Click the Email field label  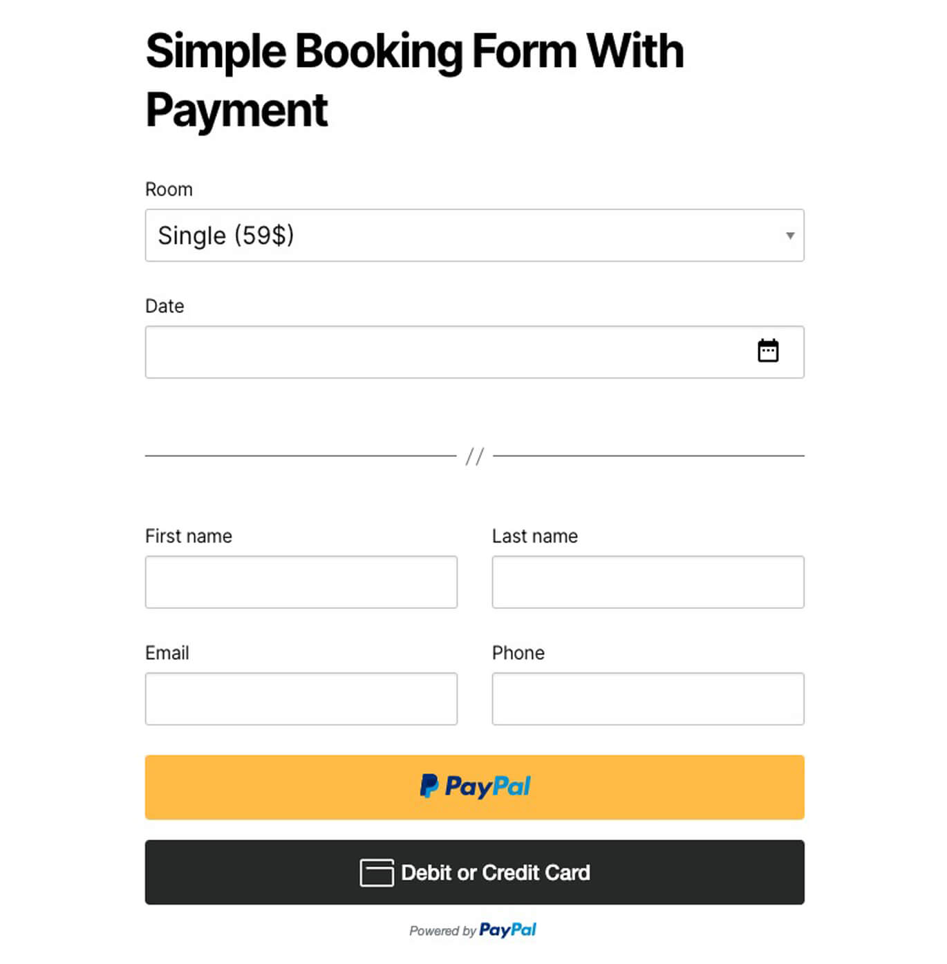[x=167, y=653]
